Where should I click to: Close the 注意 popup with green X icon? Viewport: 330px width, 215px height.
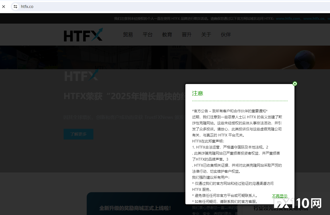[295, 83]
